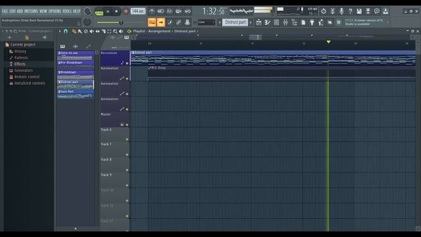The width and height of the screenshot is (421, 237).
Task: Open the FILE menu
Action: tap(5, 11)
